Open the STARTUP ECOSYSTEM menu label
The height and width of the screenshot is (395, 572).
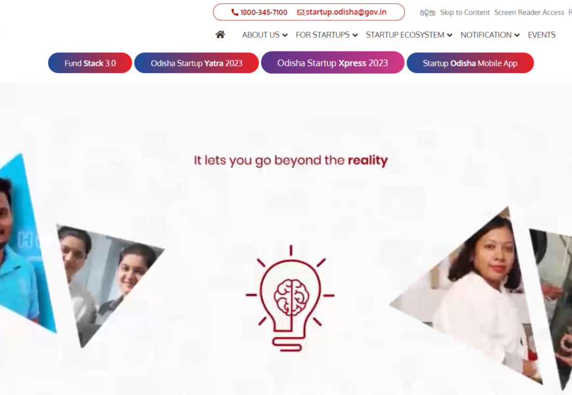(x=405, y=35)
